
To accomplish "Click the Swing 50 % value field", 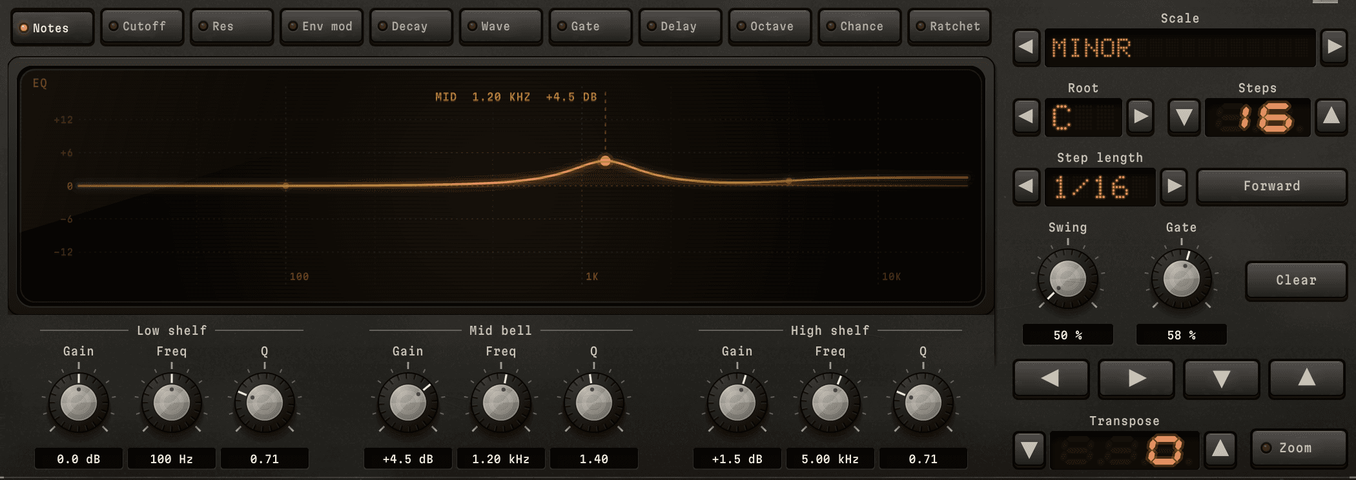I will [1068, 335].
